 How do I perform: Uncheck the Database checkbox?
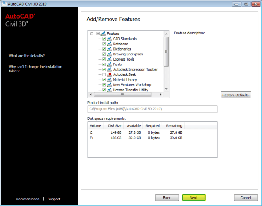point(104,44)
